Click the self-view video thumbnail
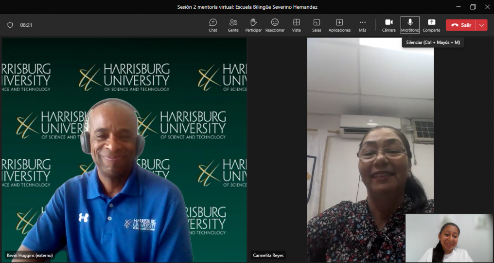 point(449,238)
